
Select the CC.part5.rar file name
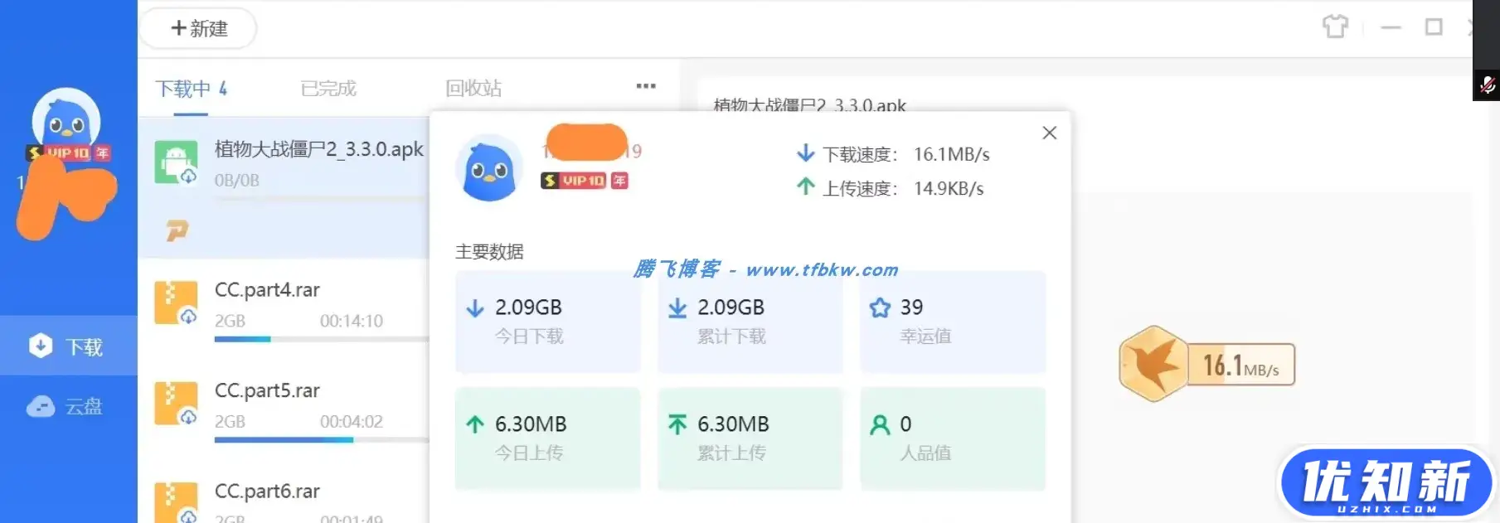point(267,390)
